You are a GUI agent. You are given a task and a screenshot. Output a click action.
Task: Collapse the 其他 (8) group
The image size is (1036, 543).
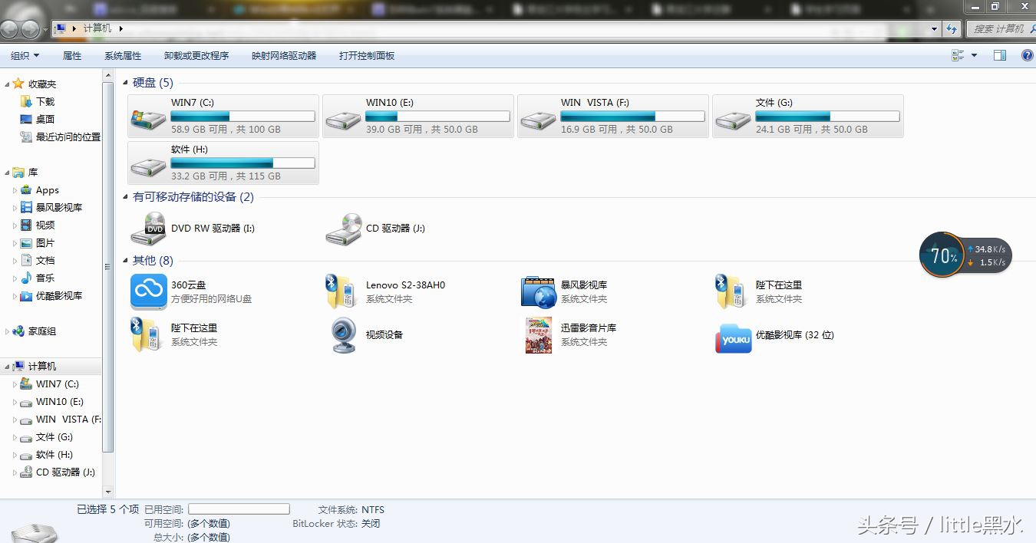tap(126, 261)
